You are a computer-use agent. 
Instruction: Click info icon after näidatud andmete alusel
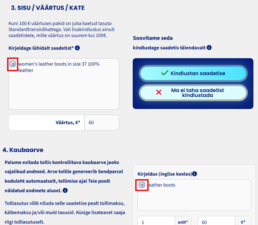(65, 190)
